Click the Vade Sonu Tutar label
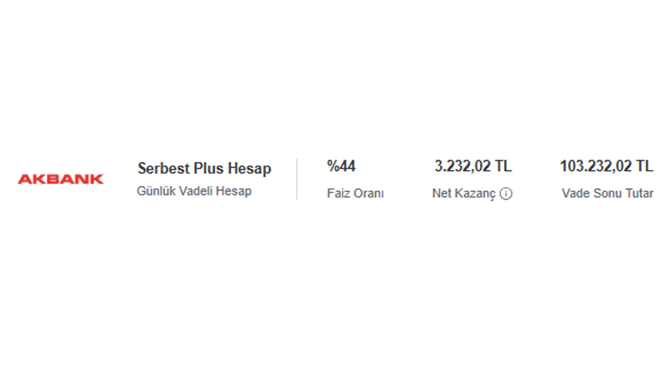Image resolution: width=668 pixels, height=375 pixels. point(607,193)
